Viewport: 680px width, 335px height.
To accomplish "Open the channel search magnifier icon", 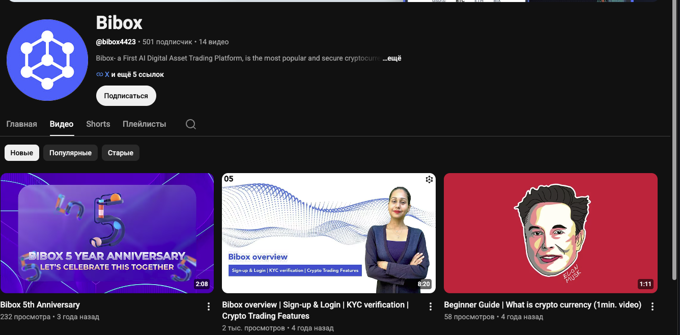I will point(191,124).
